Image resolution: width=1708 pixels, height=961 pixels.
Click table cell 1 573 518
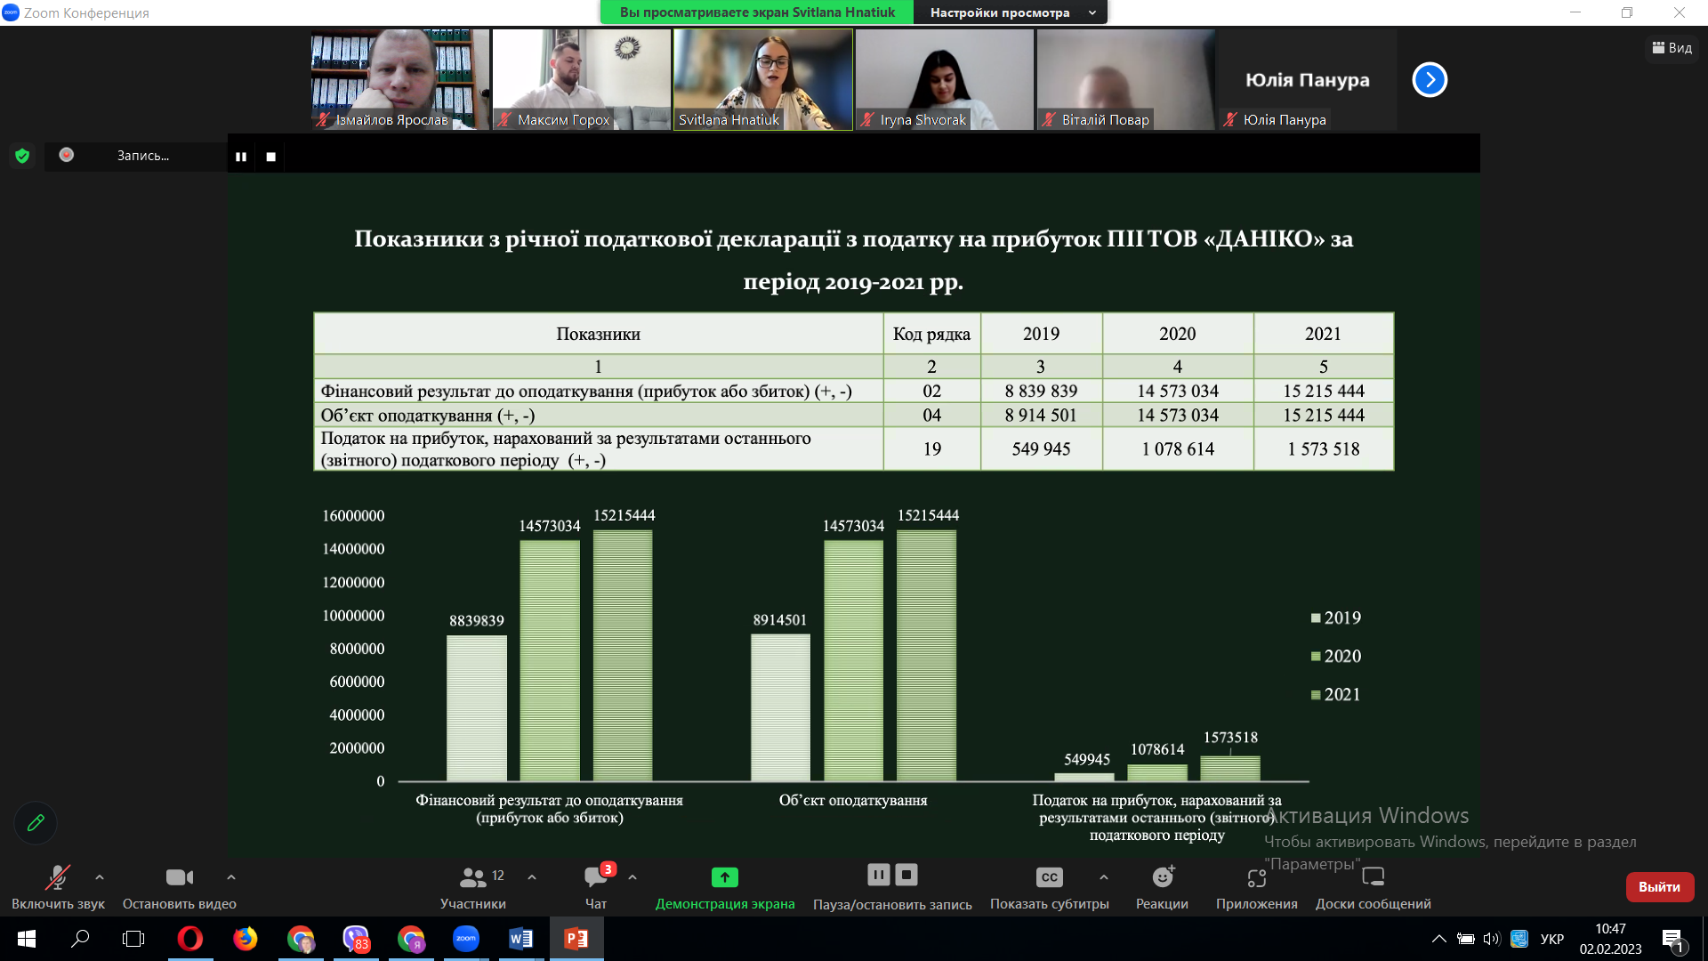[1324, 448]
